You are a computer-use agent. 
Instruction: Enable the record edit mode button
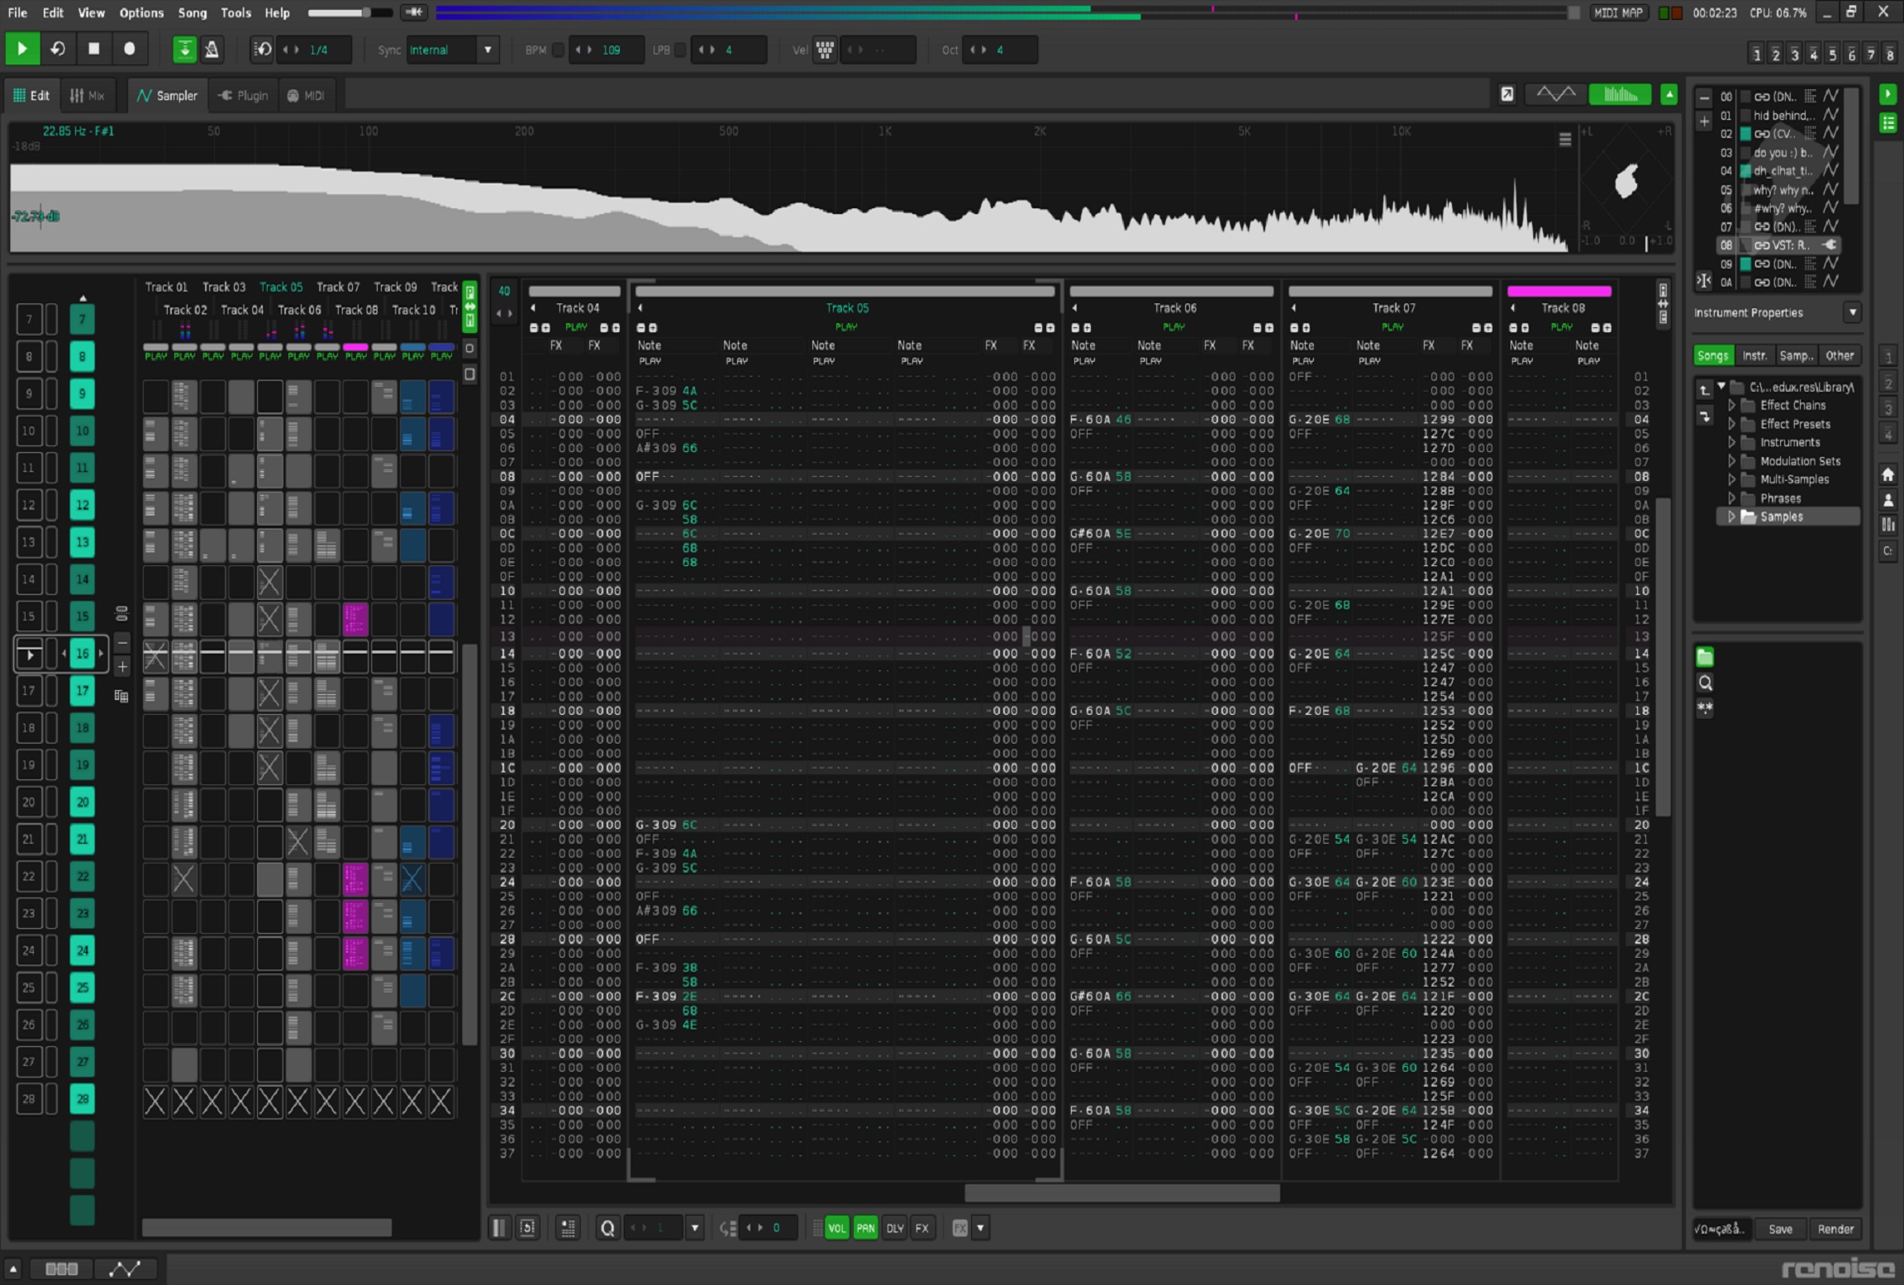pos(129,50)
